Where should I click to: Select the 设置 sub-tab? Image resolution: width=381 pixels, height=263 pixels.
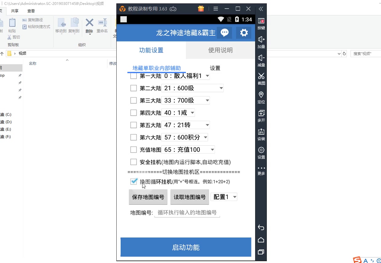[x=215, y=68]
